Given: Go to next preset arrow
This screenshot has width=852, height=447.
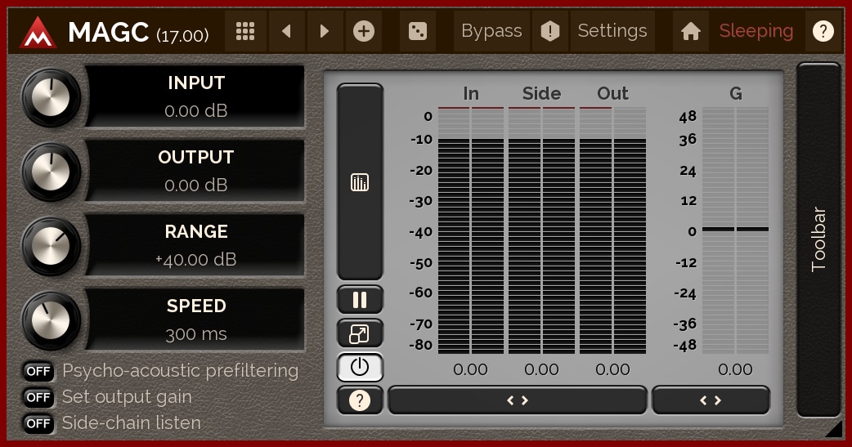Looking at the screenshot, I should click(x=325, y=32).
